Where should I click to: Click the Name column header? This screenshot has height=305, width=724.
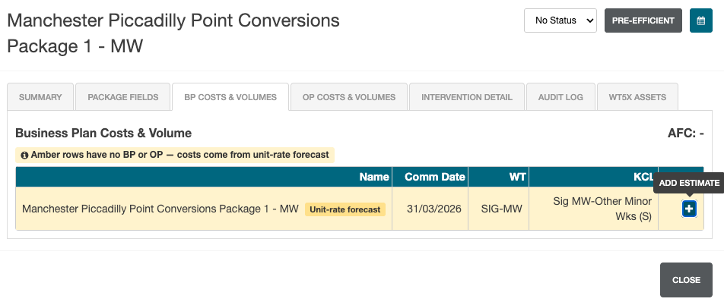[204, 177]
